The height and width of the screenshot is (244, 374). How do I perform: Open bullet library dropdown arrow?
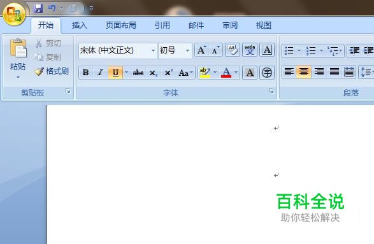tap(299, 50)
